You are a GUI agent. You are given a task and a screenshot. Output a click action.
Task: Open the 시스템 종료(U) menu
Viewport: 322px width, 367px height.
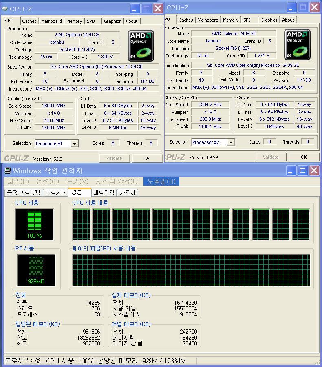point(118,181)
